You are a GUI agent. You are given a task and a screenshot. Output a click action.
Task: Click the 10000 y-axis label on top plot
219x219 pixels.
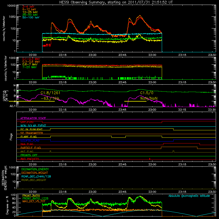[x=11, y=5]
